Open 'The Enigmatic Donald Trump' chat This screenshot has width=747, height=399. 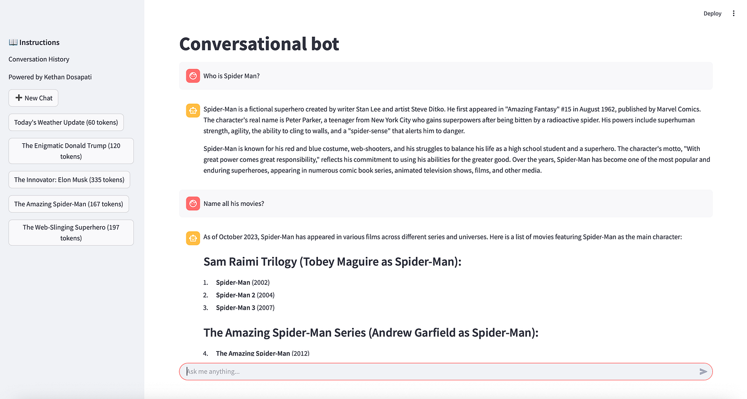click(x=70, y=150)
